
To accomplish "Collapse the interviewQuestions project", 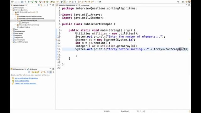I will point(11,10).
